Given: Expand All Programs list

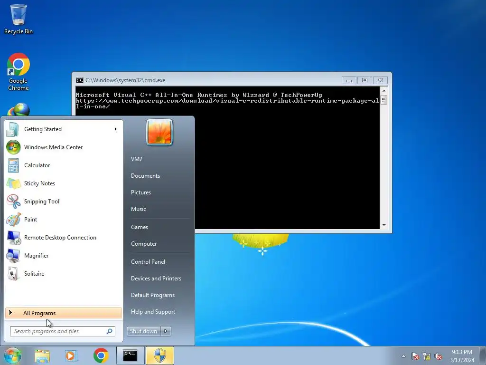Looking at the screenshot, I should [64, 313].
